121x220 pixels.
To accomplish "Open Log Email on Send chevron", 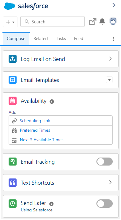I will (110, 59).
